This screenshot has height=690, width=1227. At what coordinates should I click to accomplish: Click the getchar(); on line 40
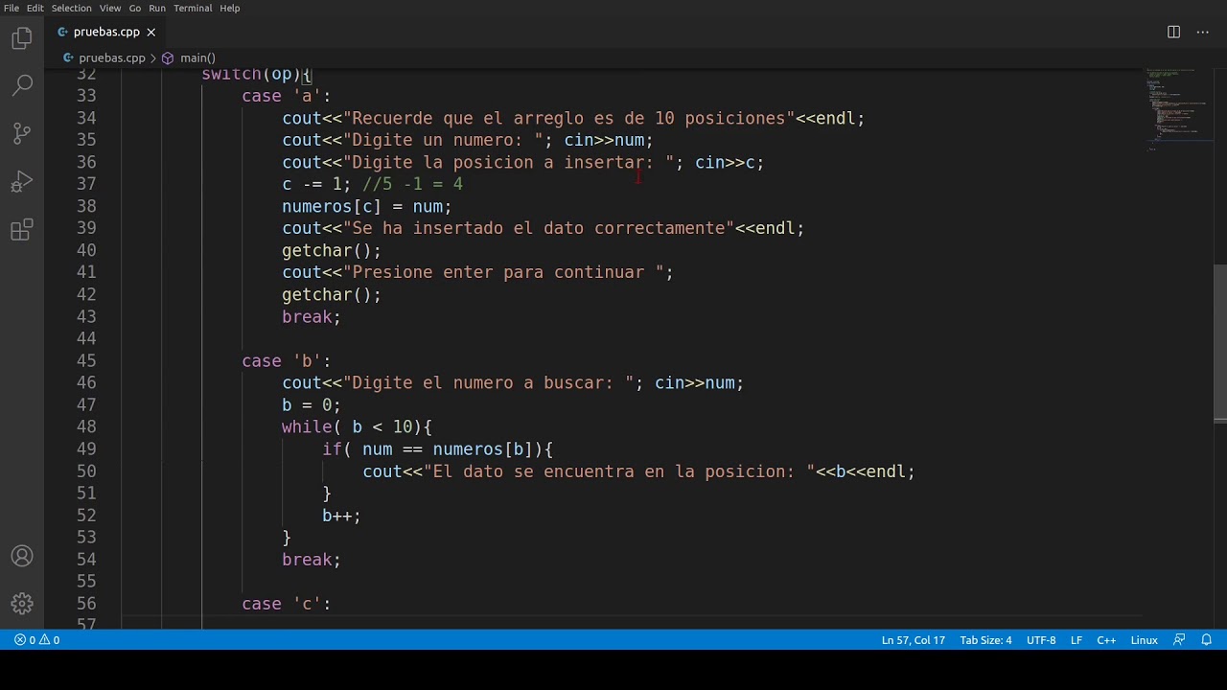pyautogui.click(x=332, y=250)
